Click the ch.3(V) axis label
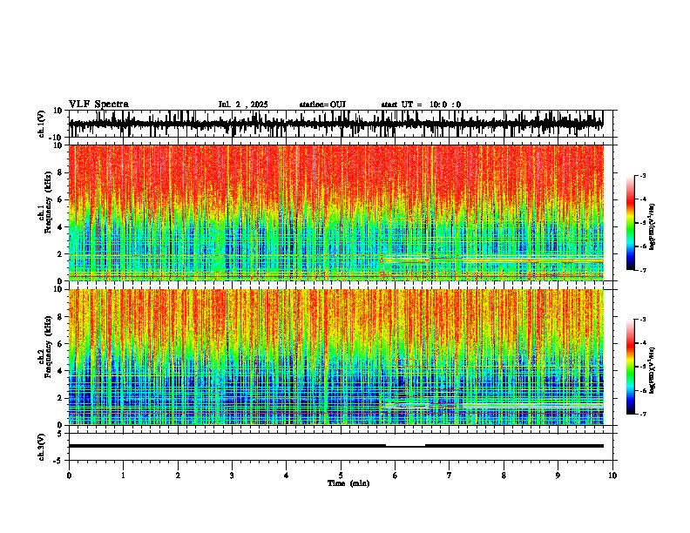This screenshot has height=533, width=690. coord(42,447)
